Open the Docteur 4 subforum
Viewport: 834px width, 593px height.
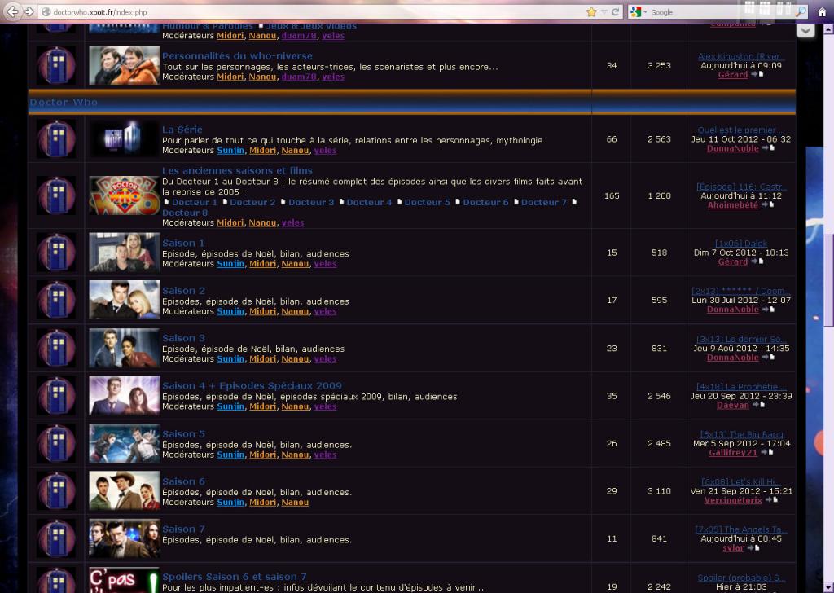[369, 202]
